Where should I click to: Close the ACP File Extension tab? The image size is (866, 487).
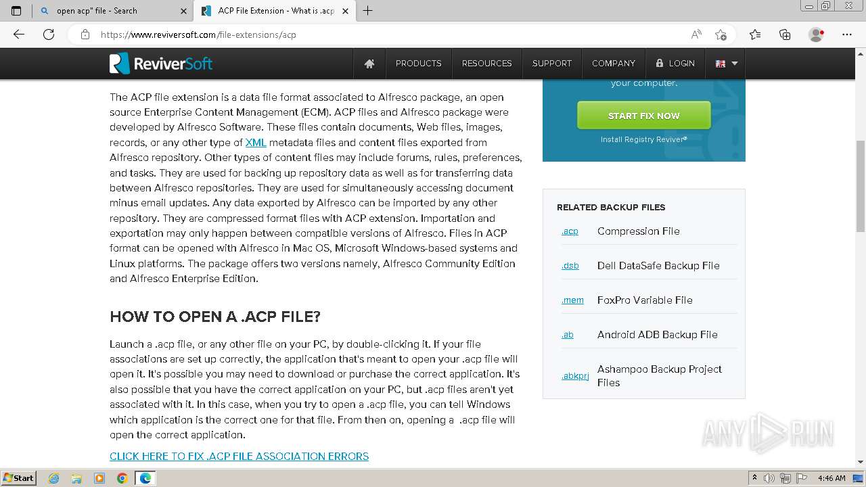point(344,10)
